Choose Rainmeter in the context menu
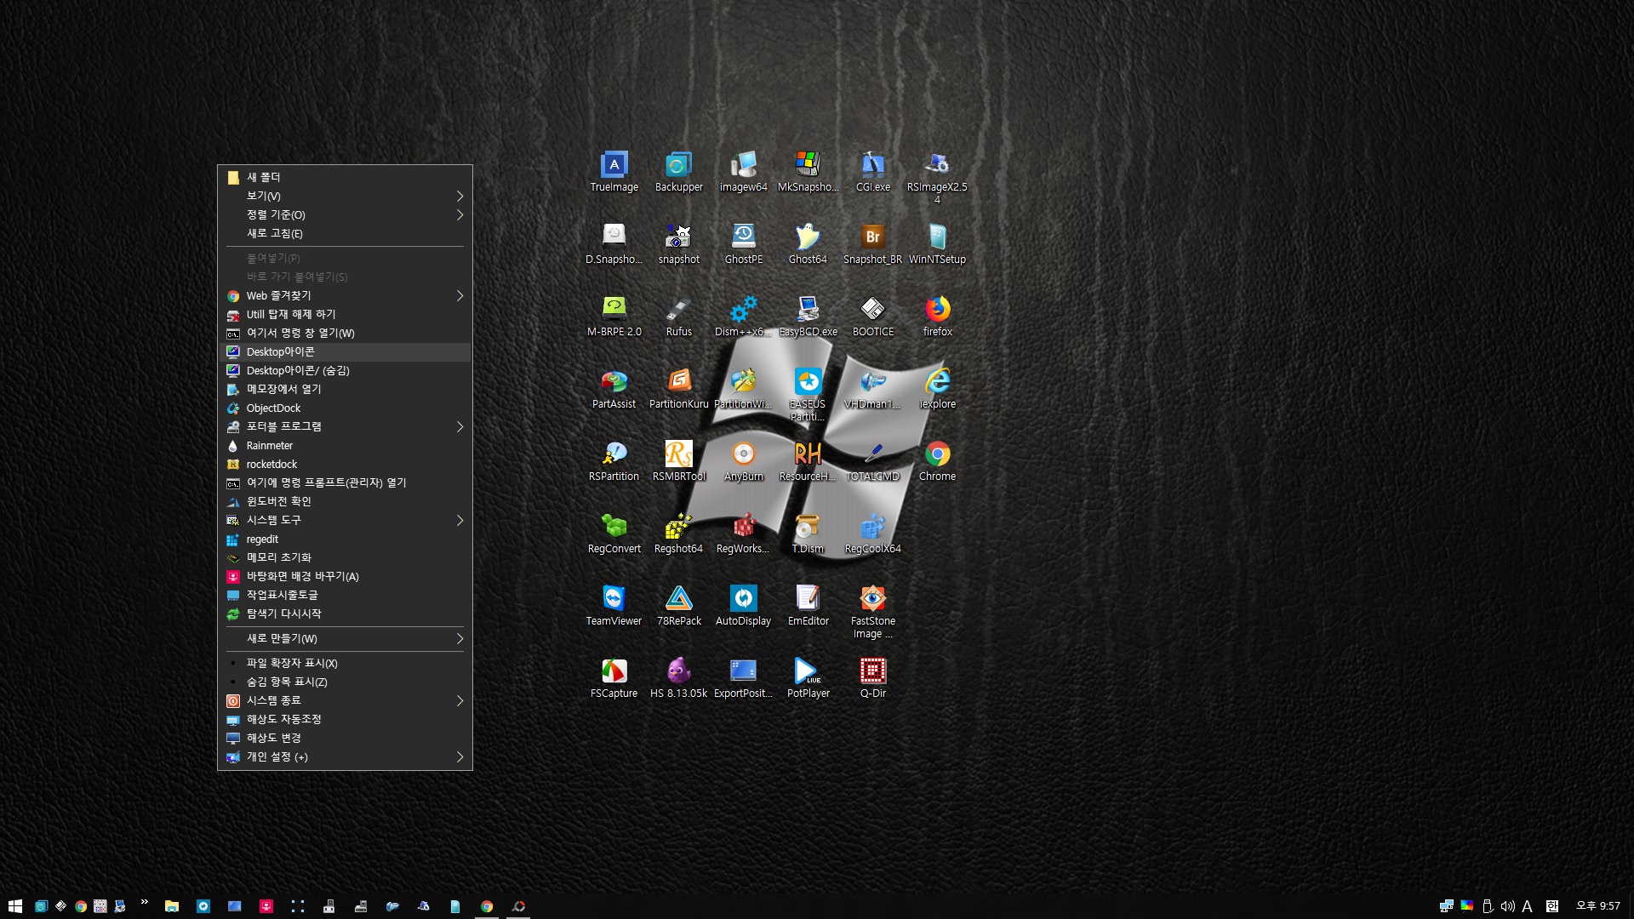Viewport: 1634px width, 919px height. pyautogui.click(x=345, y=445)
